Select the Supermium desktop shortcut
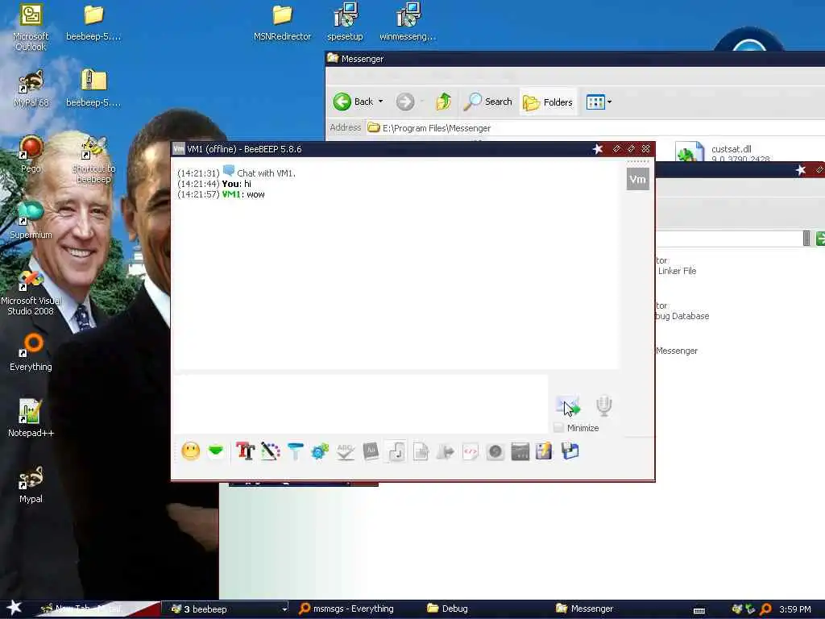The image size is (825, 619). point(31,221)
